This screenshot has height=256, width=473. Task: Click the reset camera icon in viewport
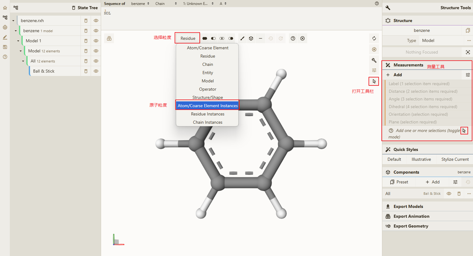(x=374, y=38)
